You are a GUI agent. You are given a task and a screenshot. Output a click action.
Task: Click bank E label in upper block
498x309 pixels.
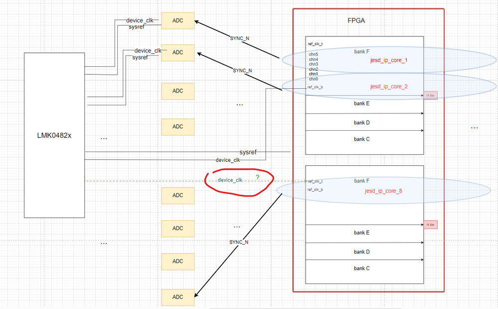pyautogui.click(x=362, y=103)
